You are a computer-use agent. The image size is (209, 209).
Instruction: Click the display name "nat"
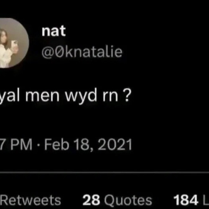tap(54, 31)
